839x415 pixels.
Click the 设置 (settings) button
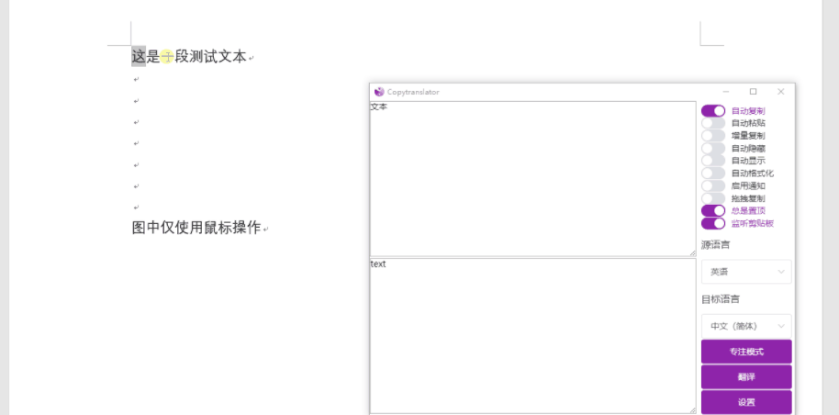[x=746, y=402]
